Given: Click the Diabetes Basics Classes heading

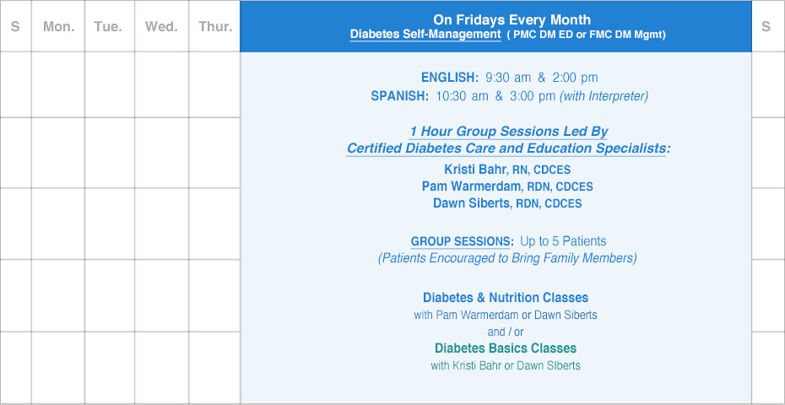Looking at the screenshot, I should click(505, 348).
